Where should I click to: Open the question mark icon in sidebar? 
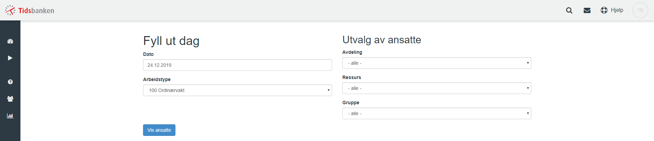click(x=10, y=82)
